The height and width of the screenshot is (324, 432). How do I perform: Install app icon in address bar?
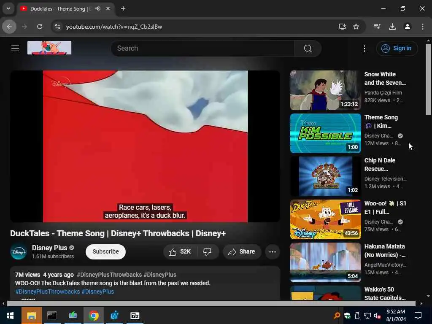pos(342,27)
